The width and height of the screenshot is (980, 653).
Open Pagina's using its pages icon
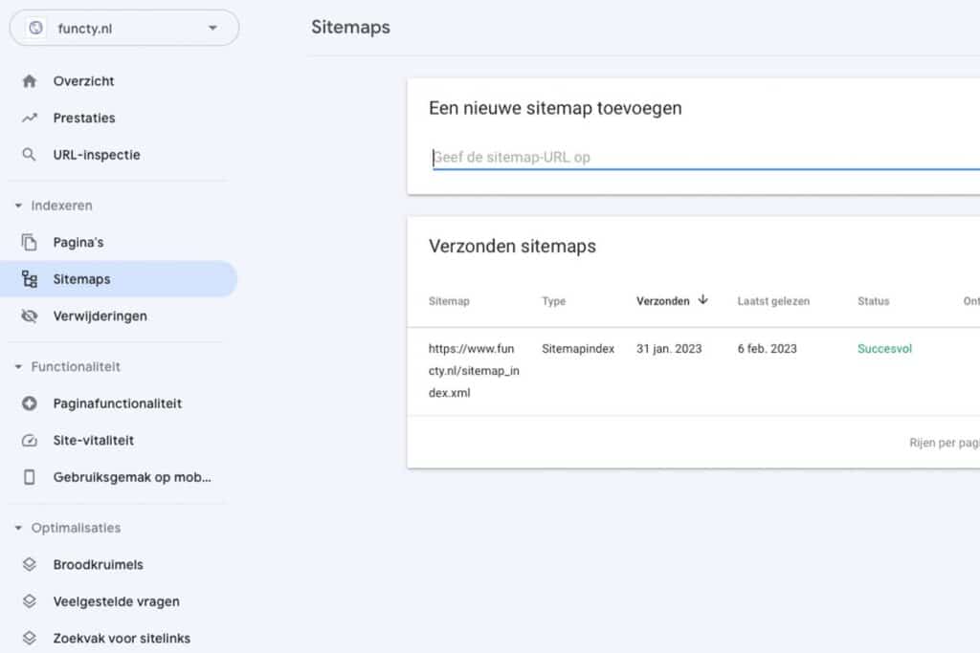(29, 242)
